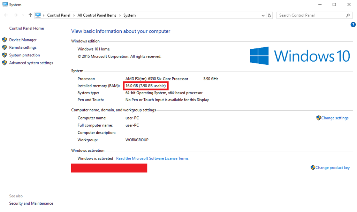Click the AMD FX(tm)-6350 processor text
The width and height of the screenshot is (357, 212).
157,79
